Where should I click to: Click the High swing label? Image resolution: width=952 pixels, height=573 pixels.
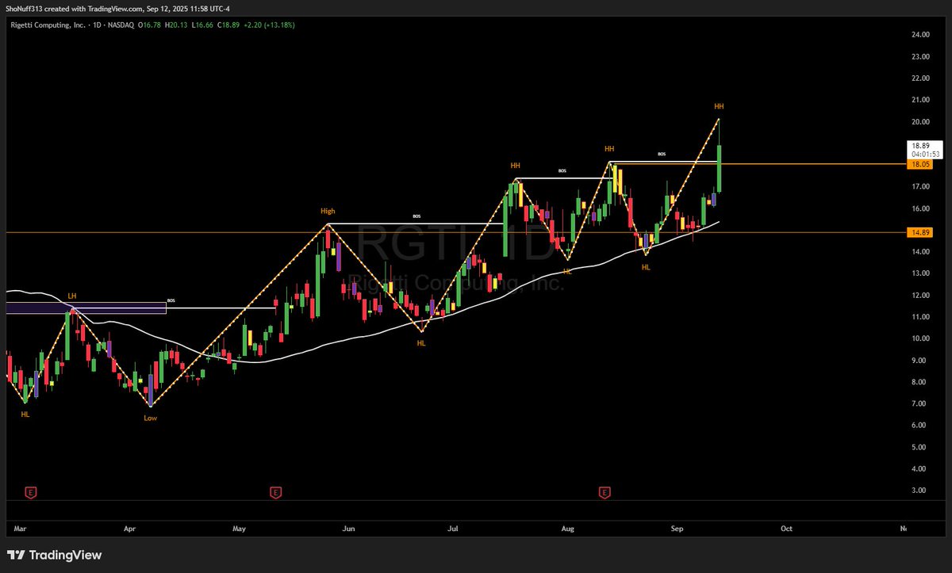click(x=328, y=211)
